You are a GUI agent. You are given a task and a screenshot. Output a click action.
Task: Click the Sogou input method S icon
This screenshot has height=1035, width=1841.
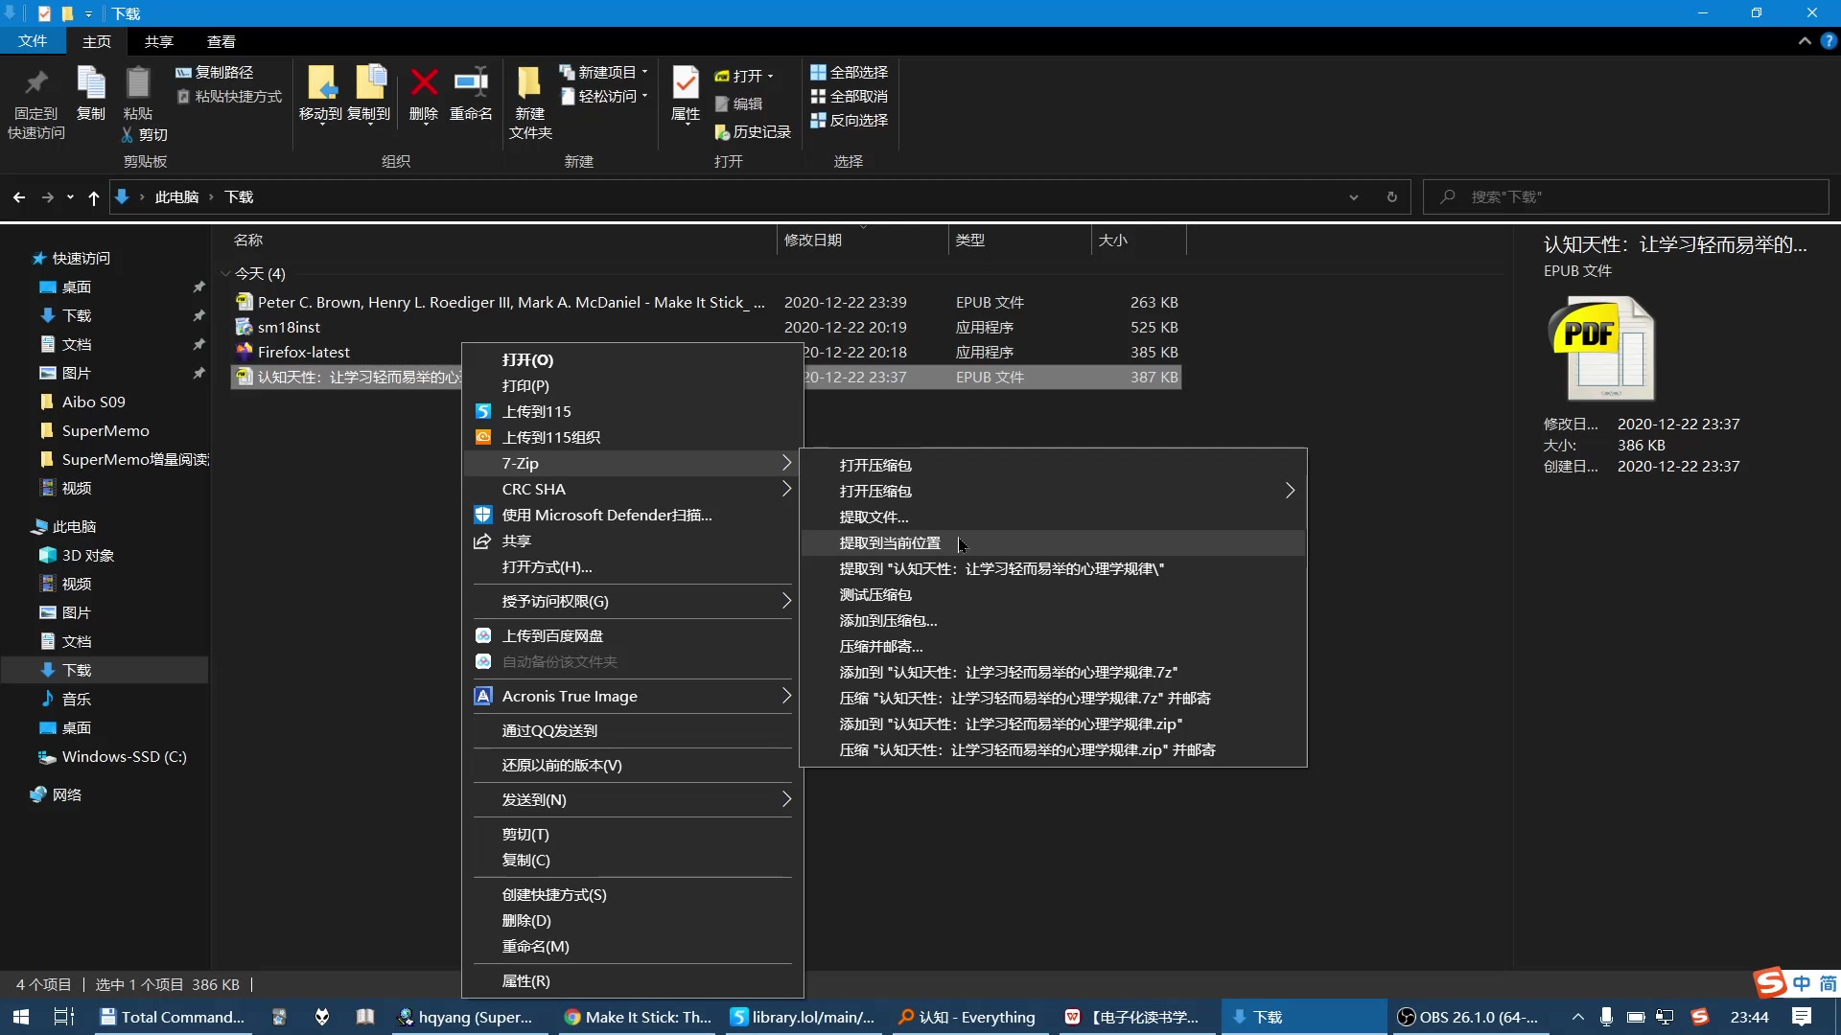(1700, 1017)
